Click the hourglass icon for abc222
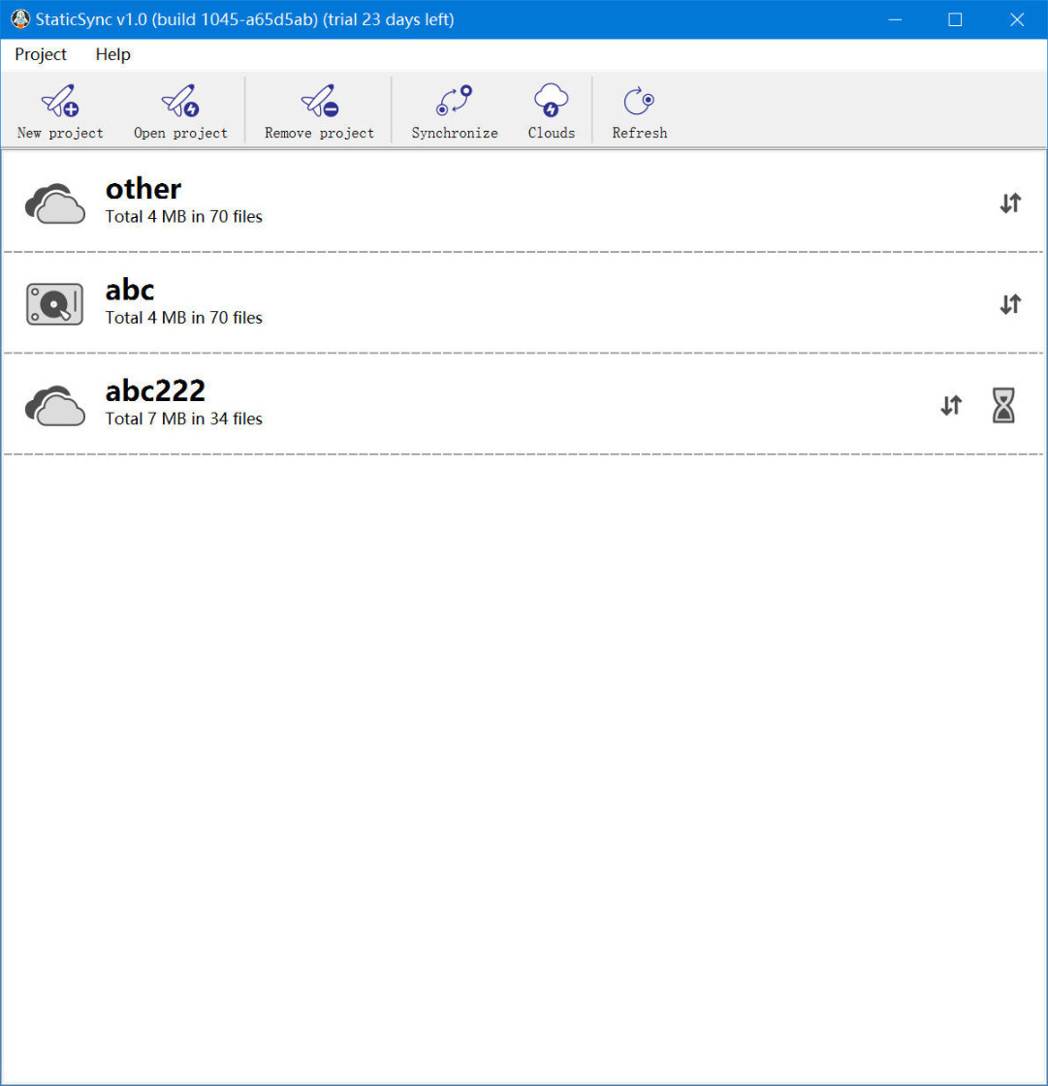1048x1086 pixels. point(1003,405)
